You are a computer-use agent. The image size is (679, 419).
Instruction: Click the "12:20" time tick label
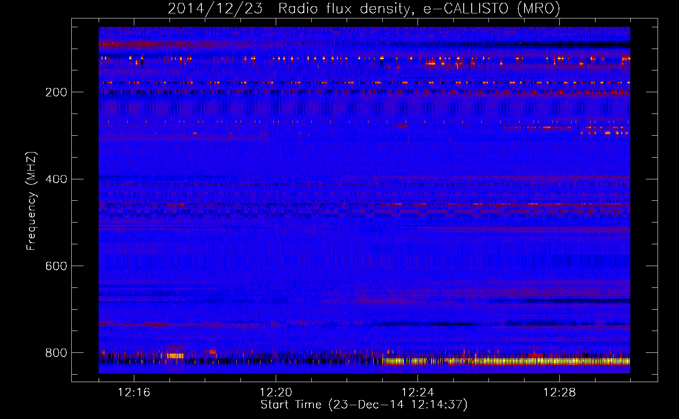point(276,393)
